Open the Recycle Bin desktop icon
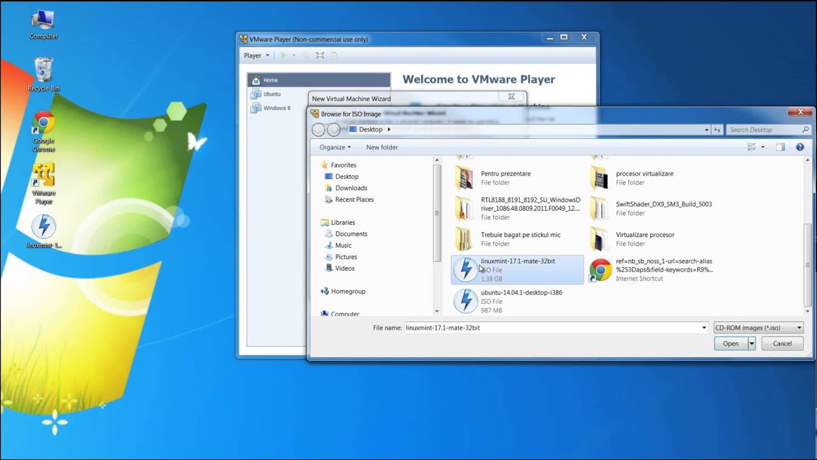Viewport: 817px width, 460px height. (43, 74)
